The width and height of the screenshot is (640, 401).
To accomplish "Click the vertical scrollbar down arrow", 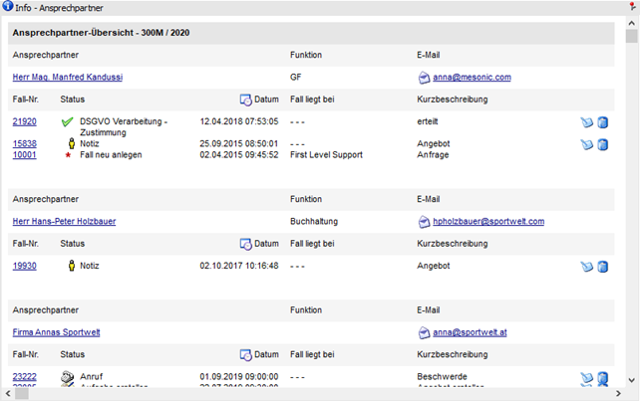I will click(632, 379).
